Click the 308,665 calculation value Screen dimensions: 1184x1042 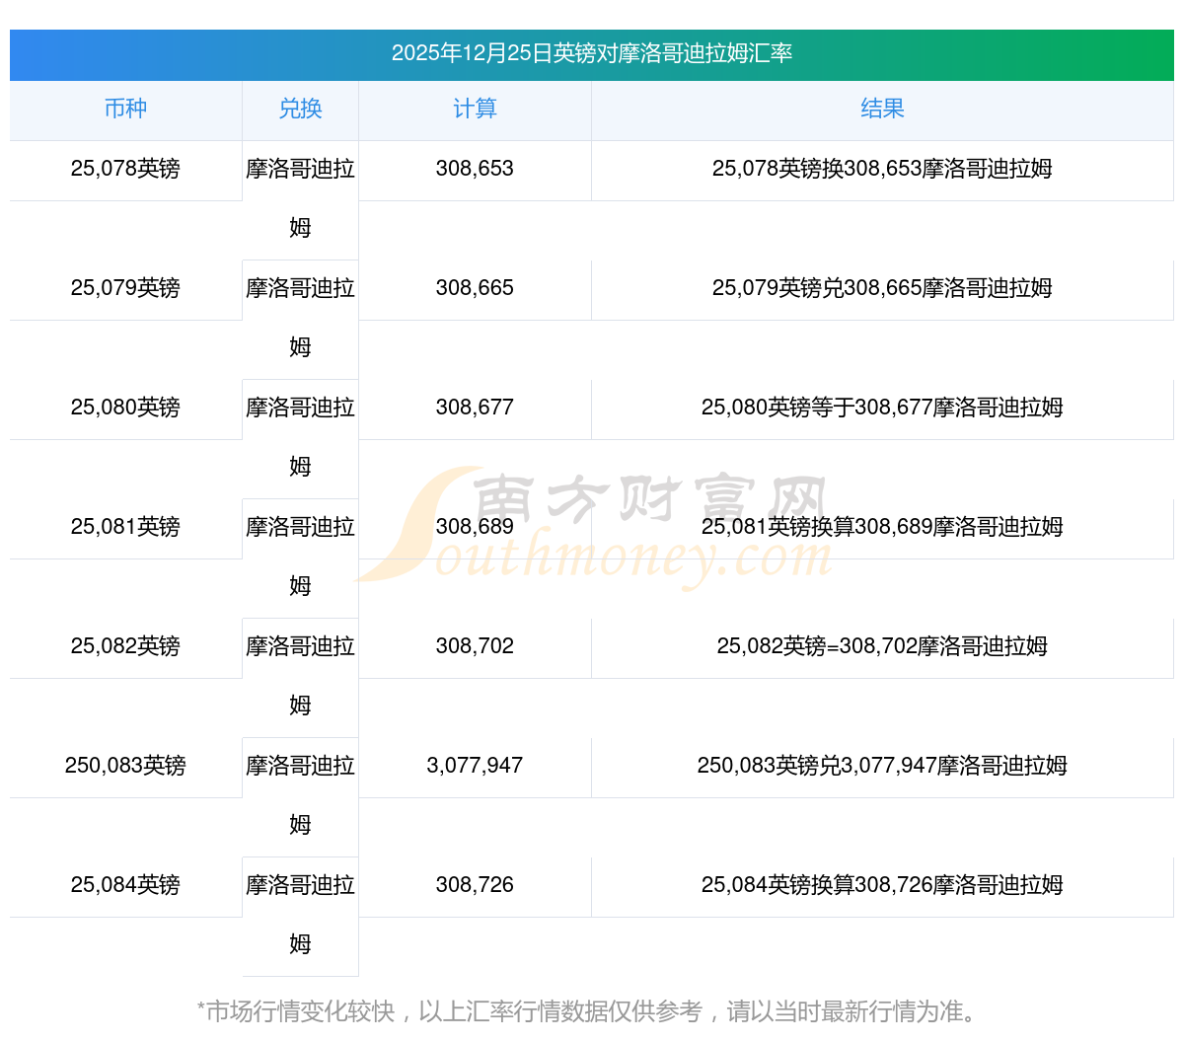point(475,288)
